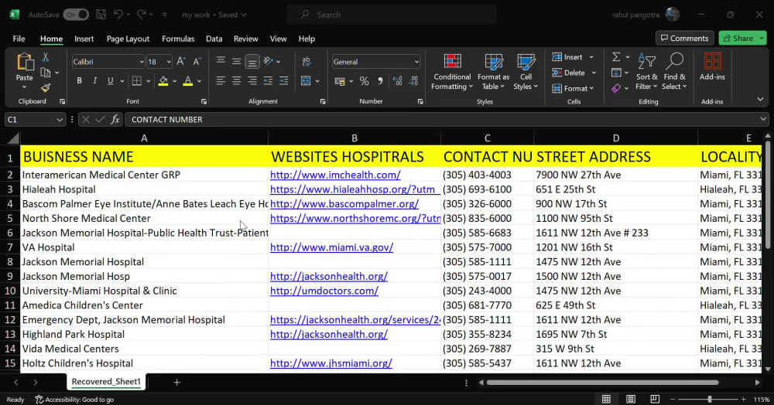This screenshot has height=405, width=774.
Task: Click Increase Font Size icon
Action: point(180,62)
